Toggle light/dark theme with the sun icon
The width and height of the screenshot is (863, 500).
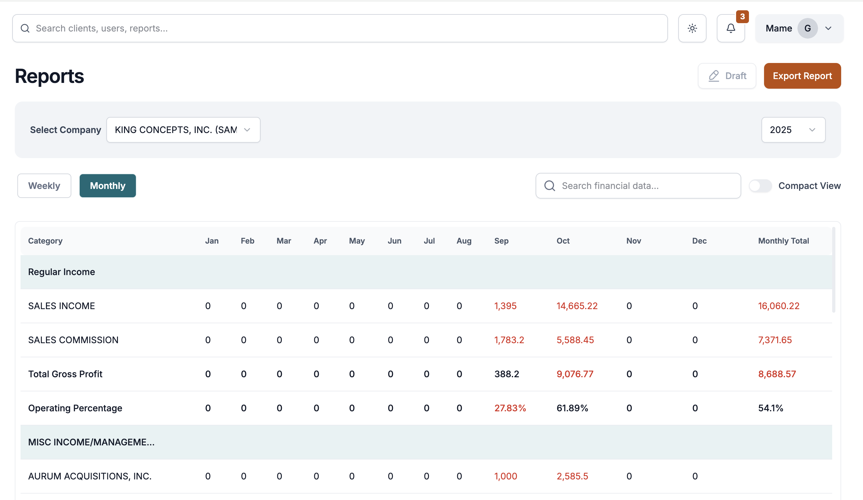pos(692,28)
